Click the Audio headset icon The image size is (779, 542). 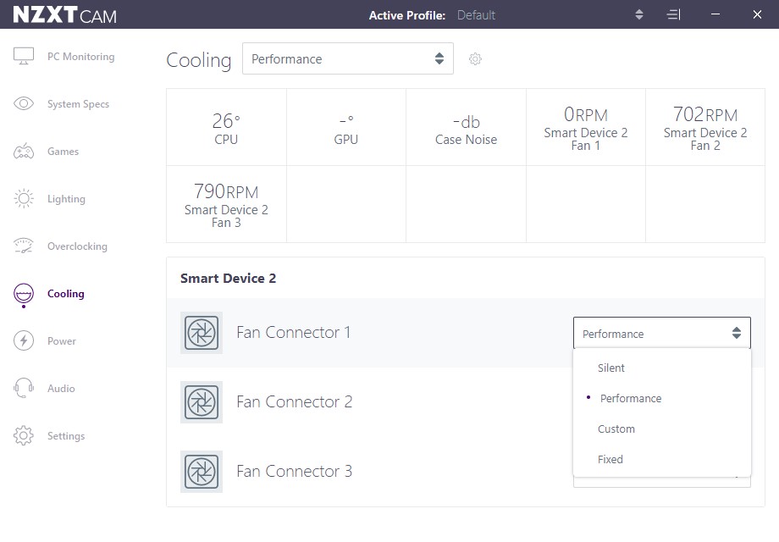coord(24,388)
